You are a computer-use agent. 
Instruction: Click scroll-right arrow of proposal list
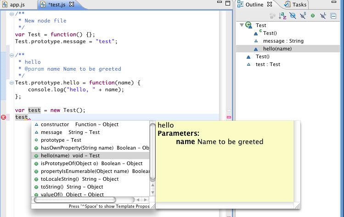pyautogui.click(x=145, y=200)
